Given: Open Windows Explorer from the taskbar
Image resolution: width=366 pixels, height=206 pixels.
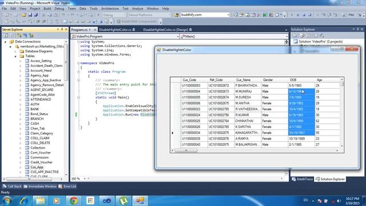Looking at the screenshot, I should click(x=40, y=201).
